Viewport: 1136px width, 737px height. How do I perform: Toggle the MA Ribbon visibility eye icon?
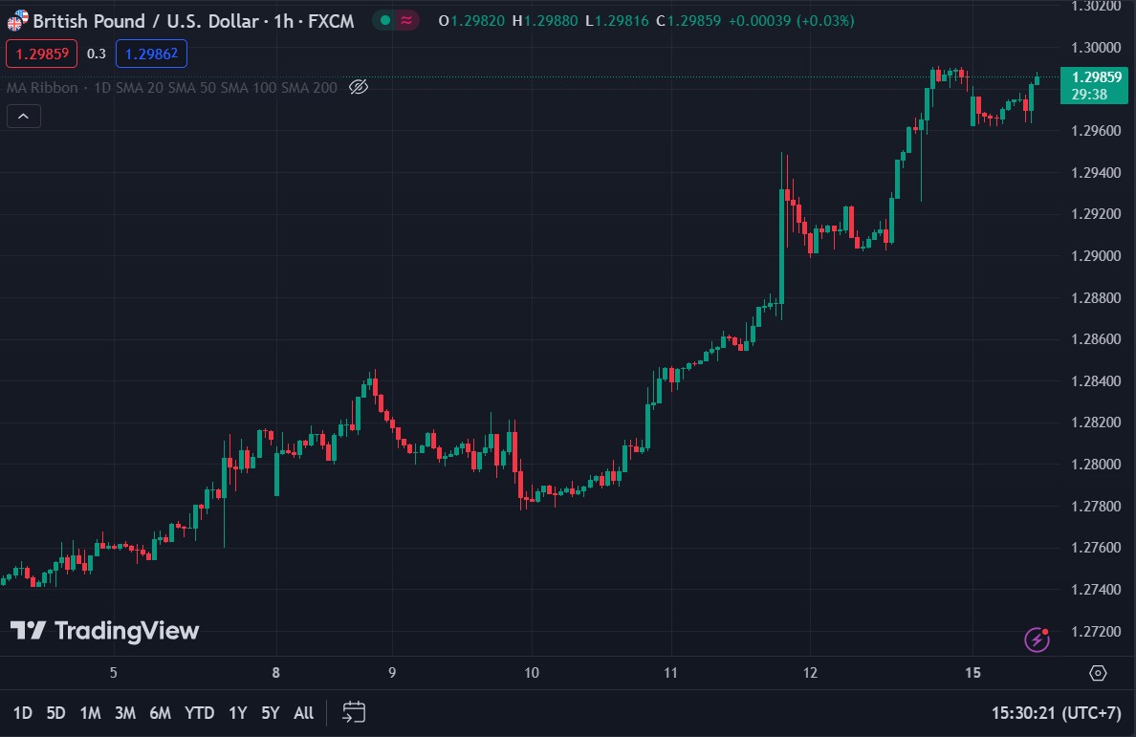click(x=359, y=87)
